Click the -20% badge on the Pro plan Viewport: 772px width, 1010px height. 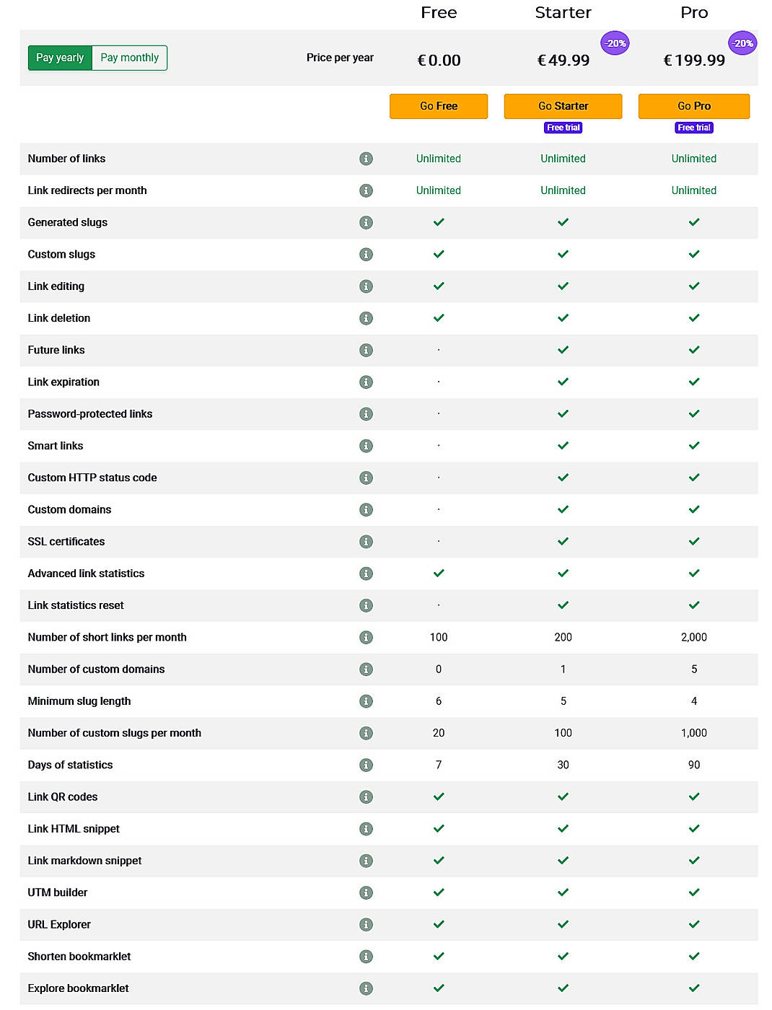point(743,43)
